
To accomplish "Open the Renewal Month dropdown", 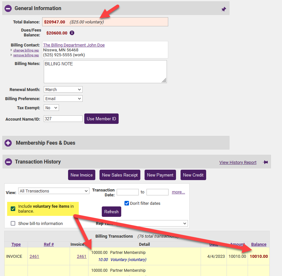I will click(x=63, y=89).
